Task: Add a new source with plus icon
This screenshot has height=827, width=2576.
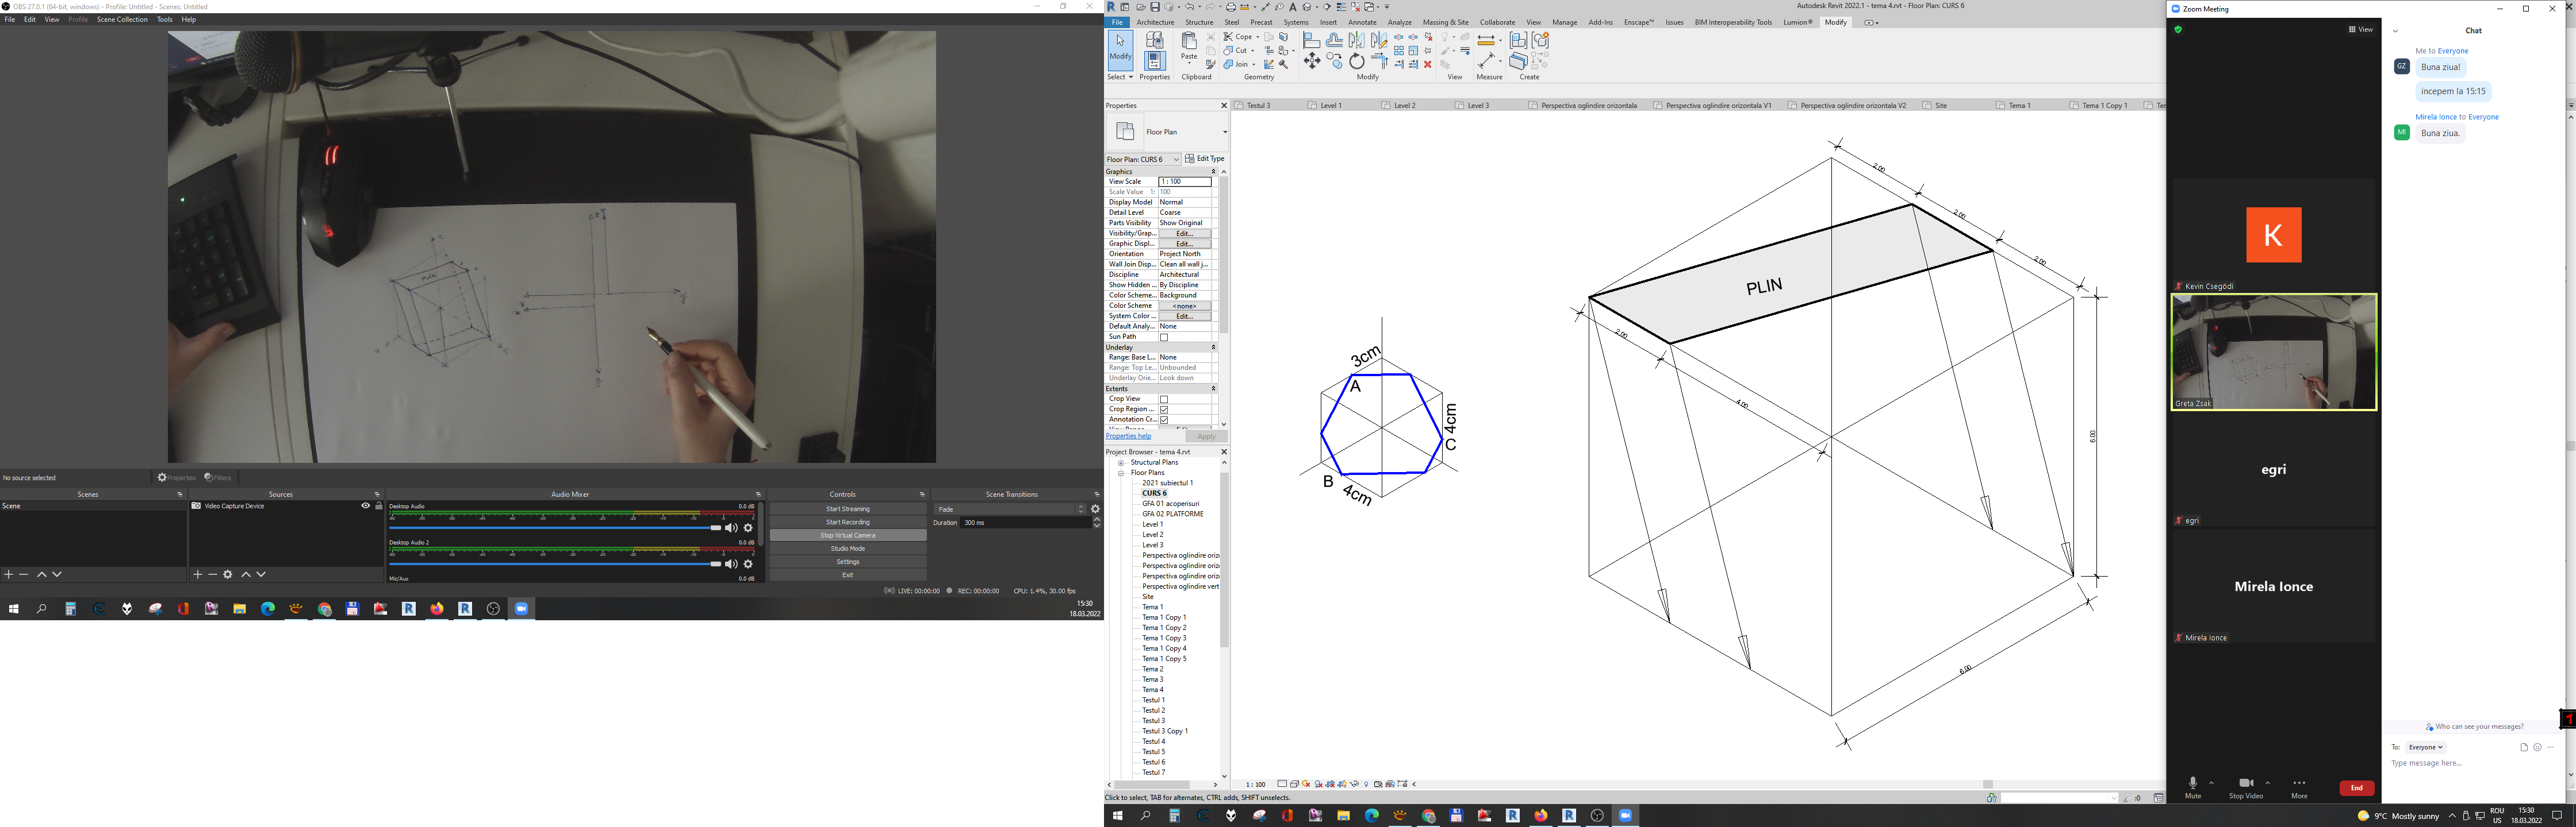Action: point(197,574)
